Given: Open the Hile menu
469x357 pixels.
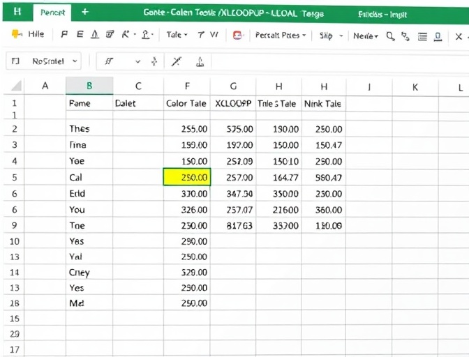Looking at the screenshot, I should pos(36,34).
